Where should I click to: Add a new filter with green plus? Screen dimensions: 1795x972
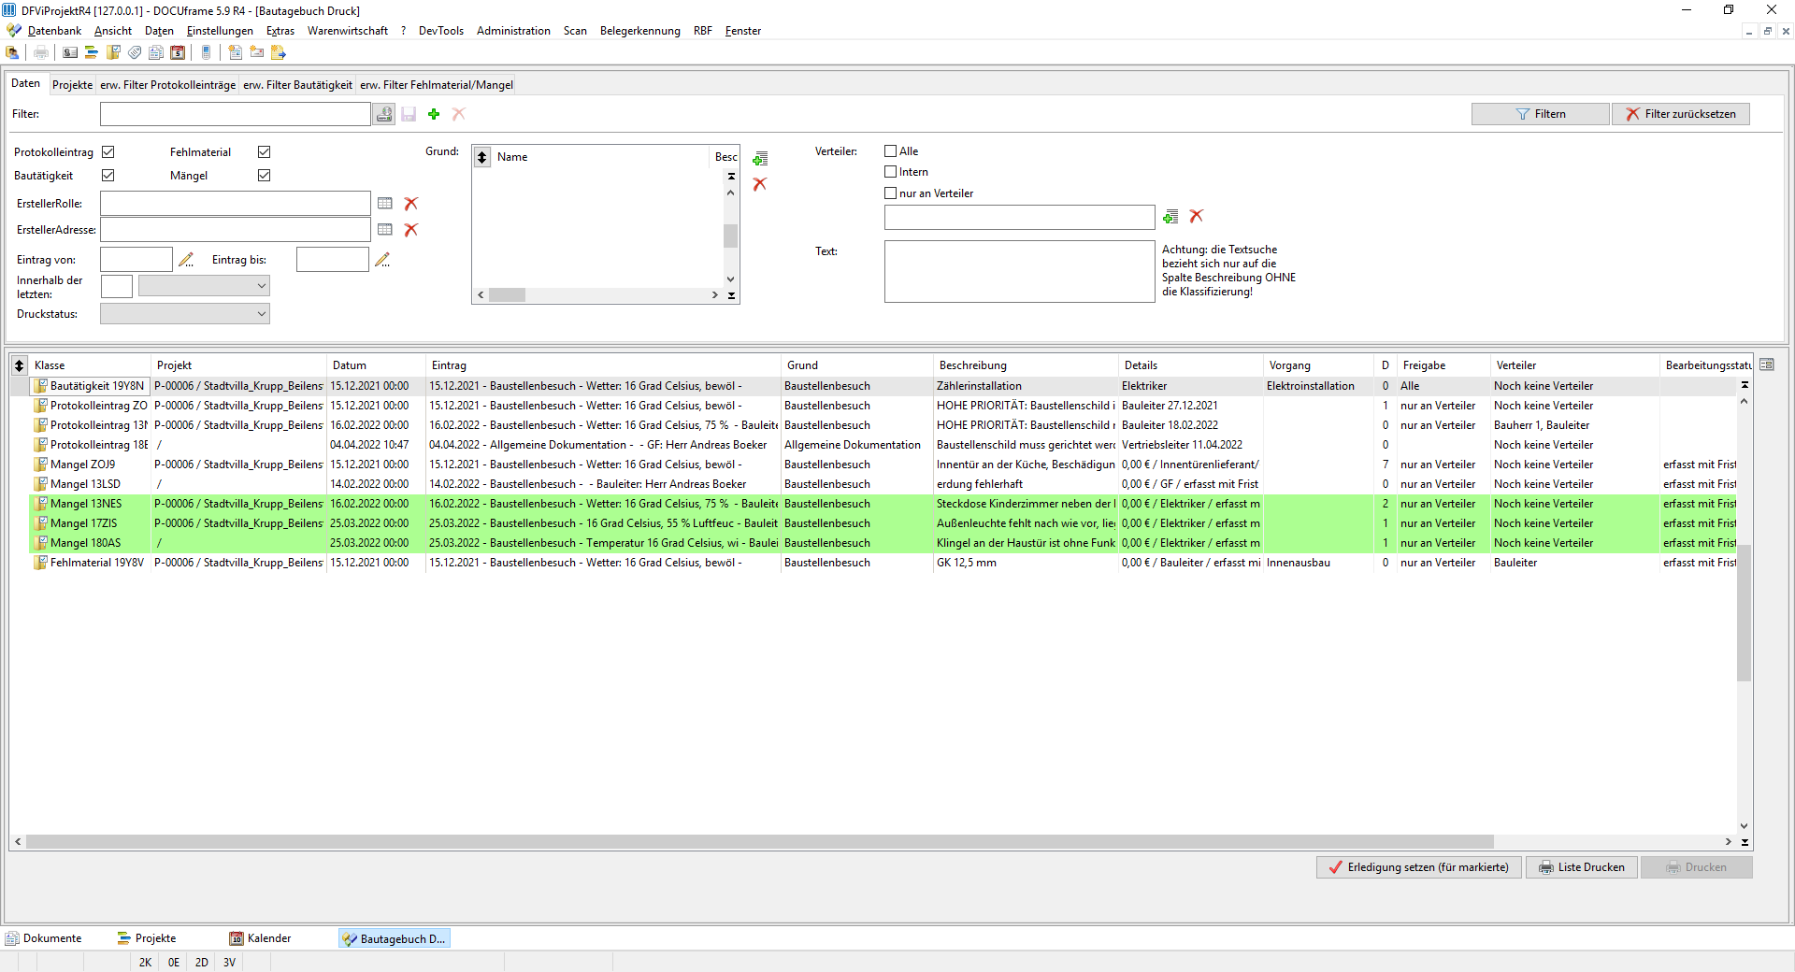(434, 114)
